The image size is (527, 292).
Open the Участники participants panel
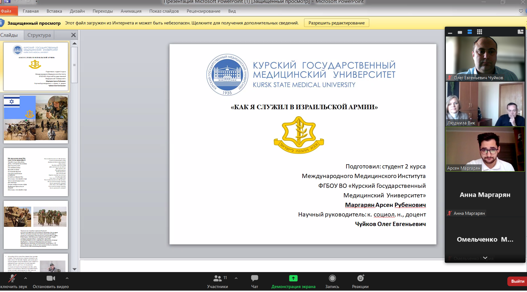click(218, 282)
